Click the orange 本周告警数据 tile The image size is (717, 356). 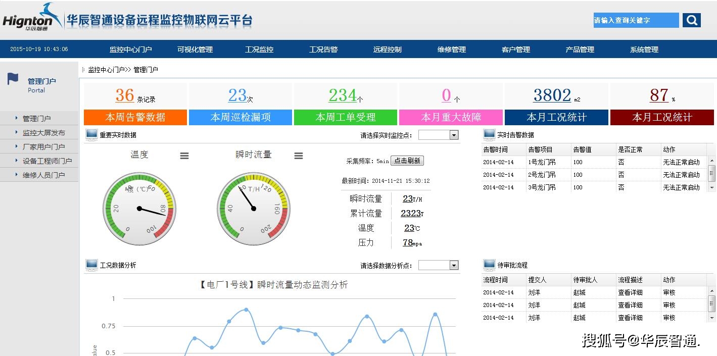(135, 118)
